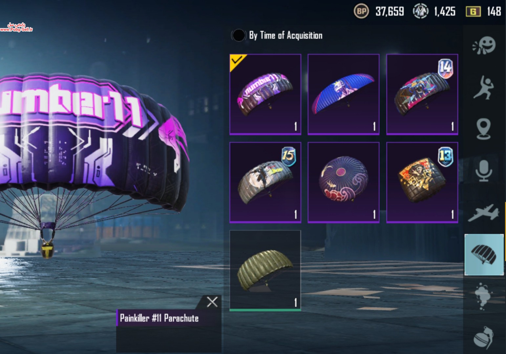Select the parachute category tab

484,255
